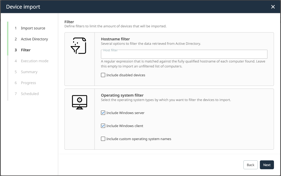Uncheck Include Windows server

pyautogui.click(x=103, y=113)
